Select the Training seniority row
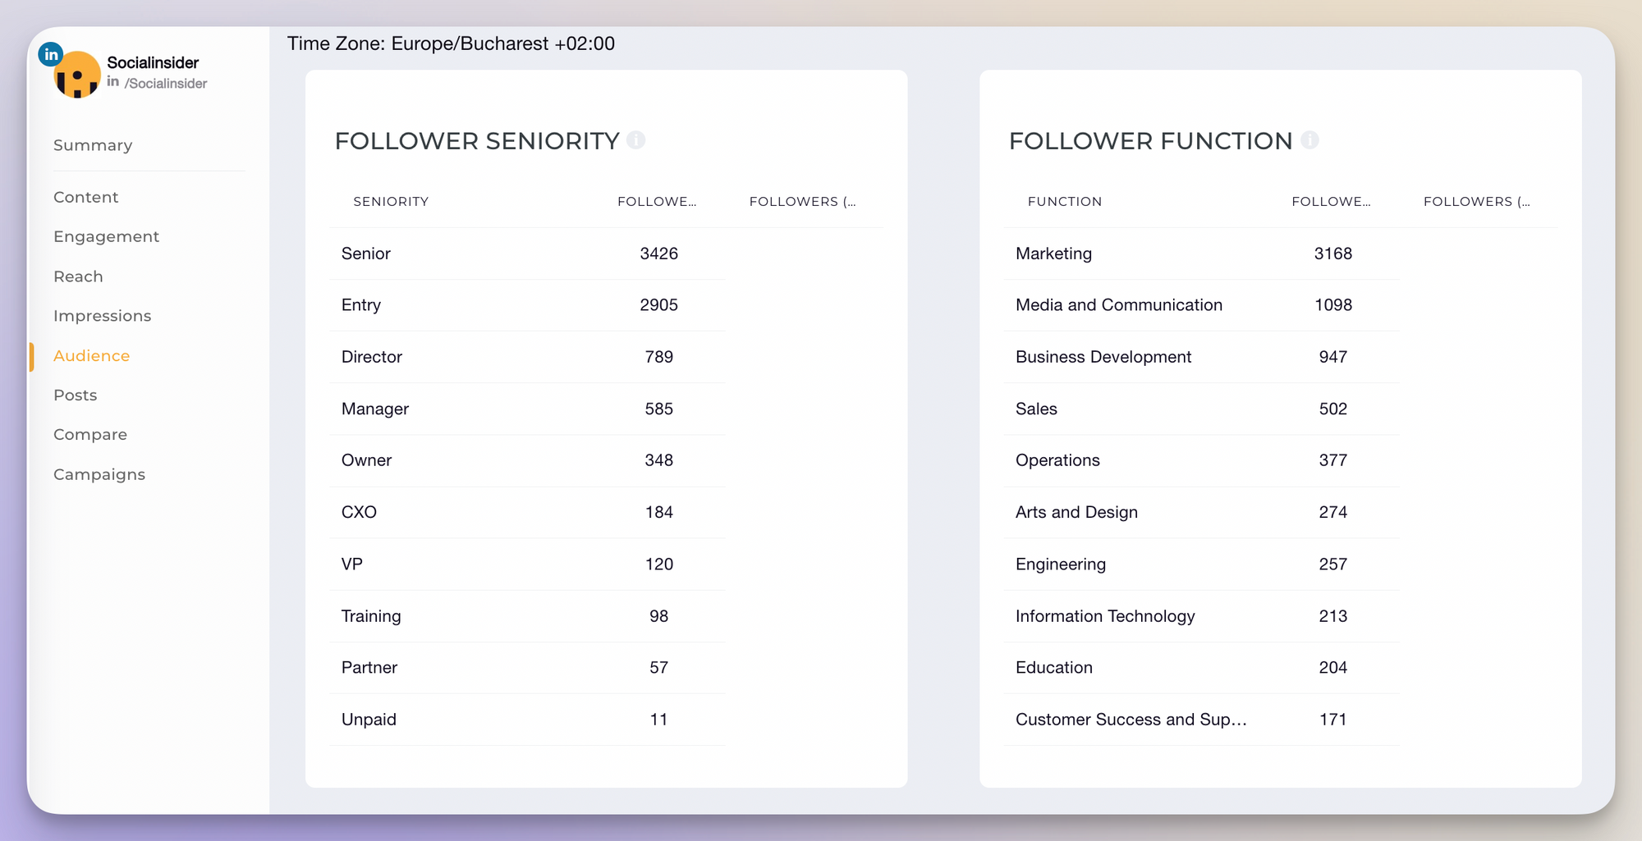This screenshot has width=1642, height=841. 527,615
